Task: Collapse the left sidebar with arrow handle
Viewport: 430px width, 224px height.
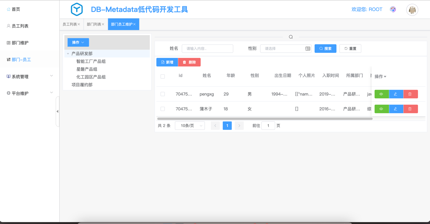Action: [x=57, y=112]
